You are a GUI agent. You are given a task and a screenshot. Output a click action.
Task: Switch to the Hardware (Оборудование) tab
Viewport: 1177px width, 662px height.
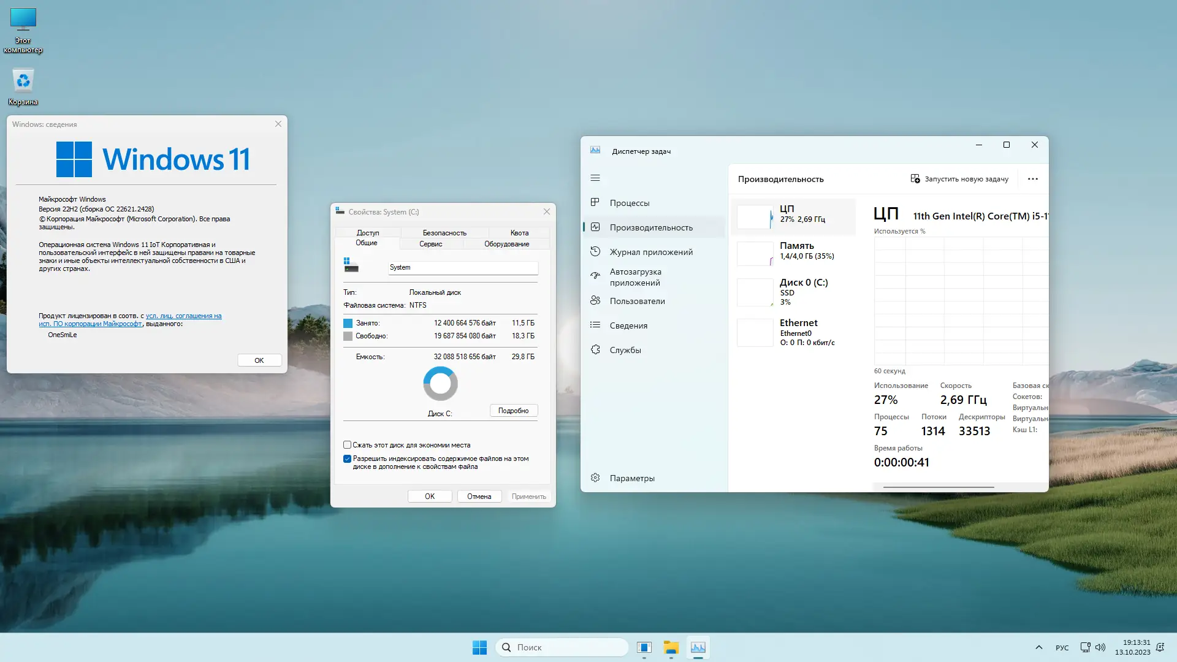(x=506, y=244)
